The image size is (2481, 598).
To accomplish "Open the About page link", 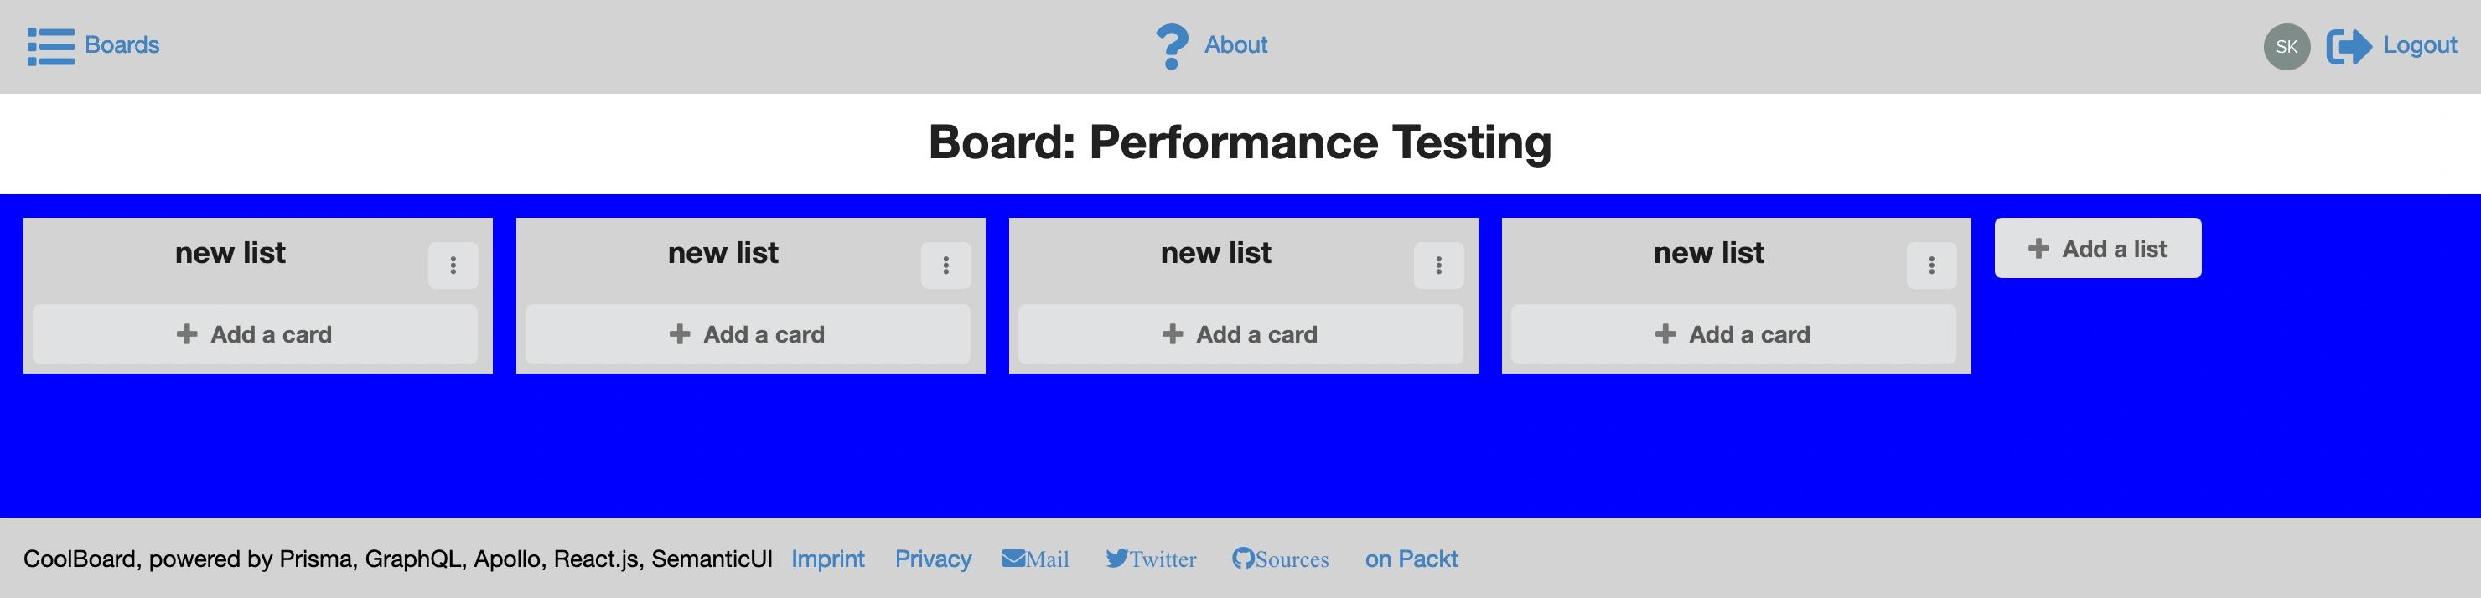I will pyautogui.click(x=1235, y=45).
